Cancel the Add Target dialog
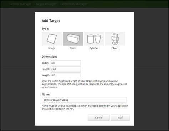This screenshot has width=169, height=131. (x=99, y=118)
